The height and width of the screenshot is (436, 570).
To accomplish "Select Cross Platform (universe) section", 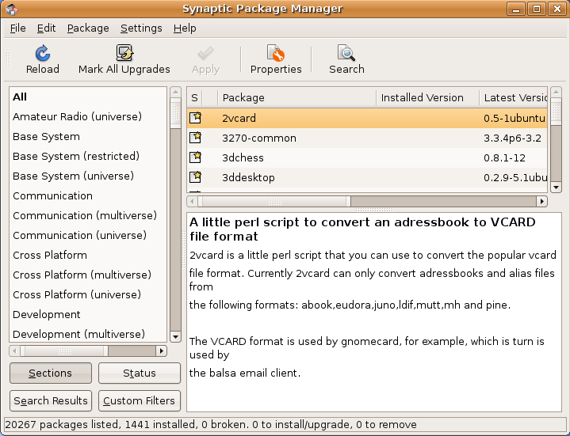I will tap(88, 294).
